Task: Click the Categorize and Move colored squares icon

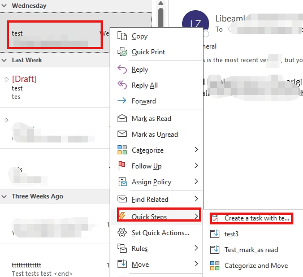Action: (215, 266)
